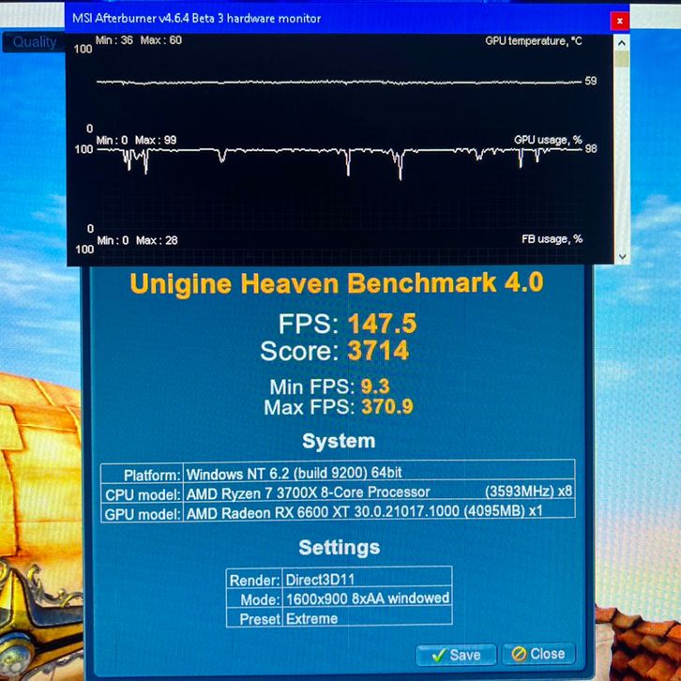681x681 pixels.
Task: Close the MSI Afterburner hardware monitor window
Action: pos(619,20)
